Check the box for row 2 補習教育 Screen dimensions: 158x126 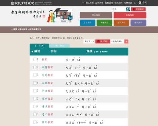tap(35, 67)
